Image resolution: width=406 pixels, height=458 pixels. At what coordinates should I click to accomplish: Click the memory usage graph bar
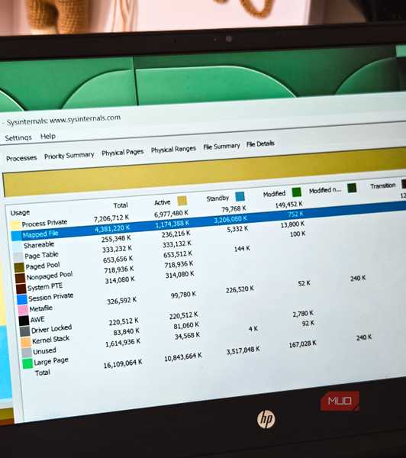click(x=205, y=171)
